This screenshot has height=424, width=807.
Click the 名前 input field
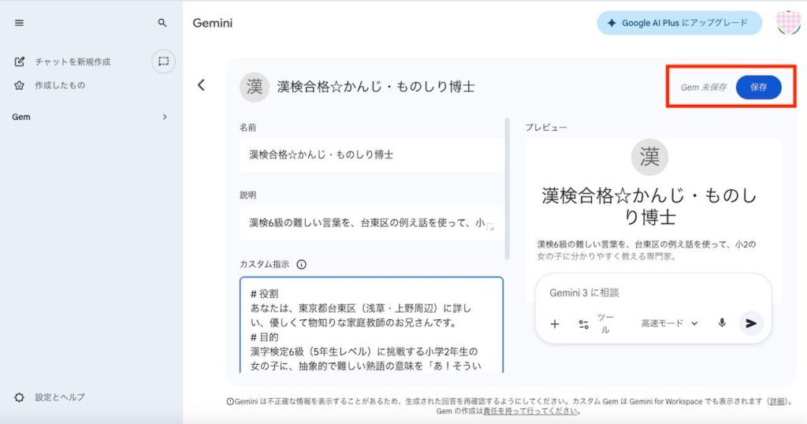click(371, 155)
